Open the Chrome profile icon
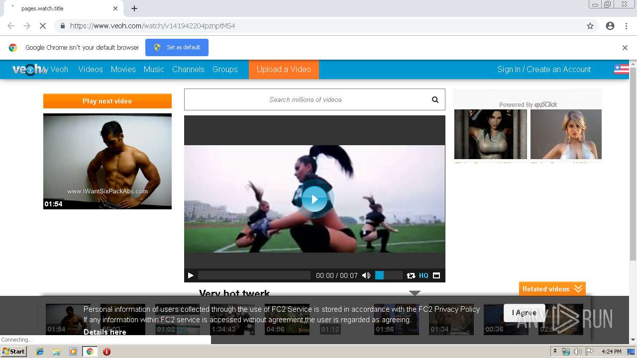The image size is (637, 358). coord(610,26)
